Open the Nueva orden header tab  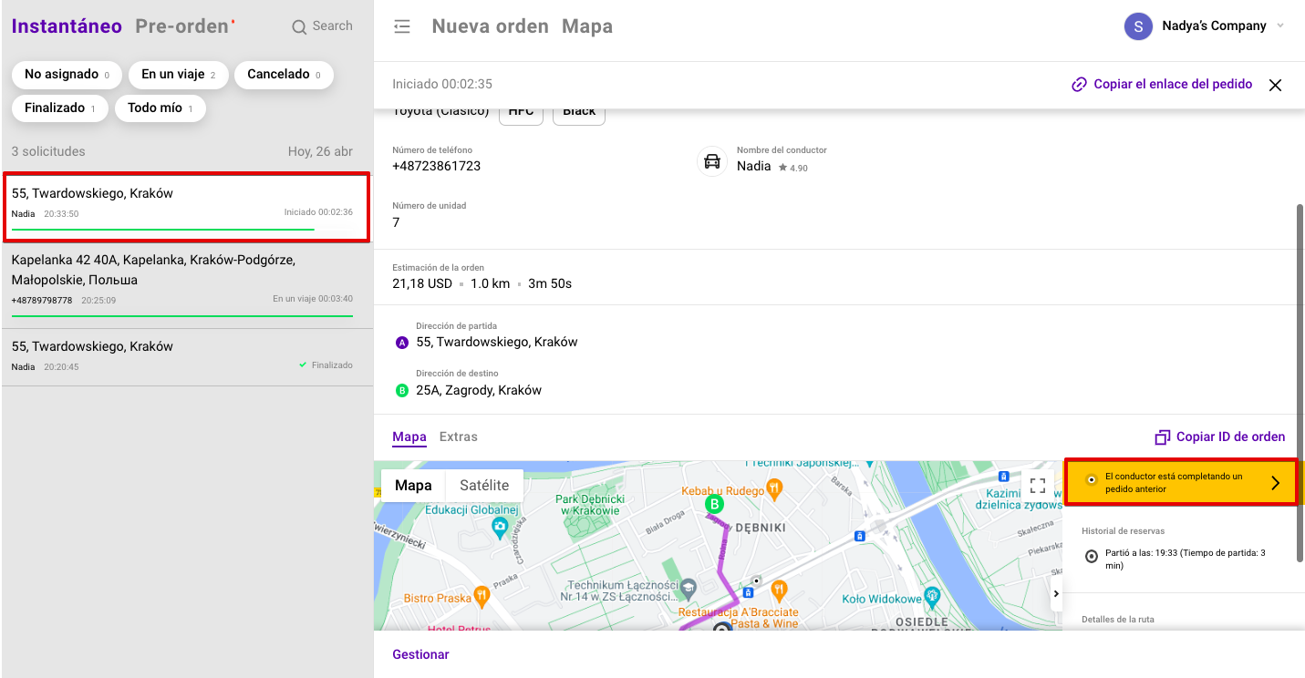pyautogui.click(x=491, y=26)
